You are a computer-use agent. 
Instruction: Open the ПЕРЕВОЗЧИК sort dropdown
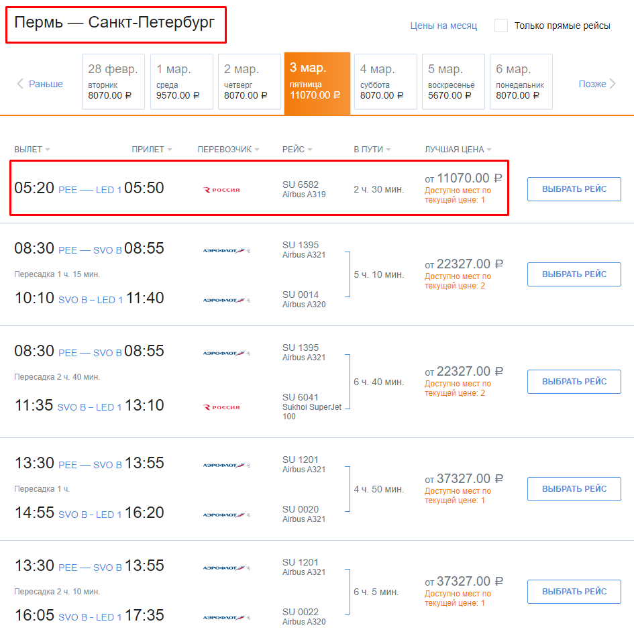click(x=228, y=150)
